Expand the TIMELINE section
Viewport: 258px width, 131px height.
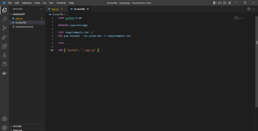27,130
